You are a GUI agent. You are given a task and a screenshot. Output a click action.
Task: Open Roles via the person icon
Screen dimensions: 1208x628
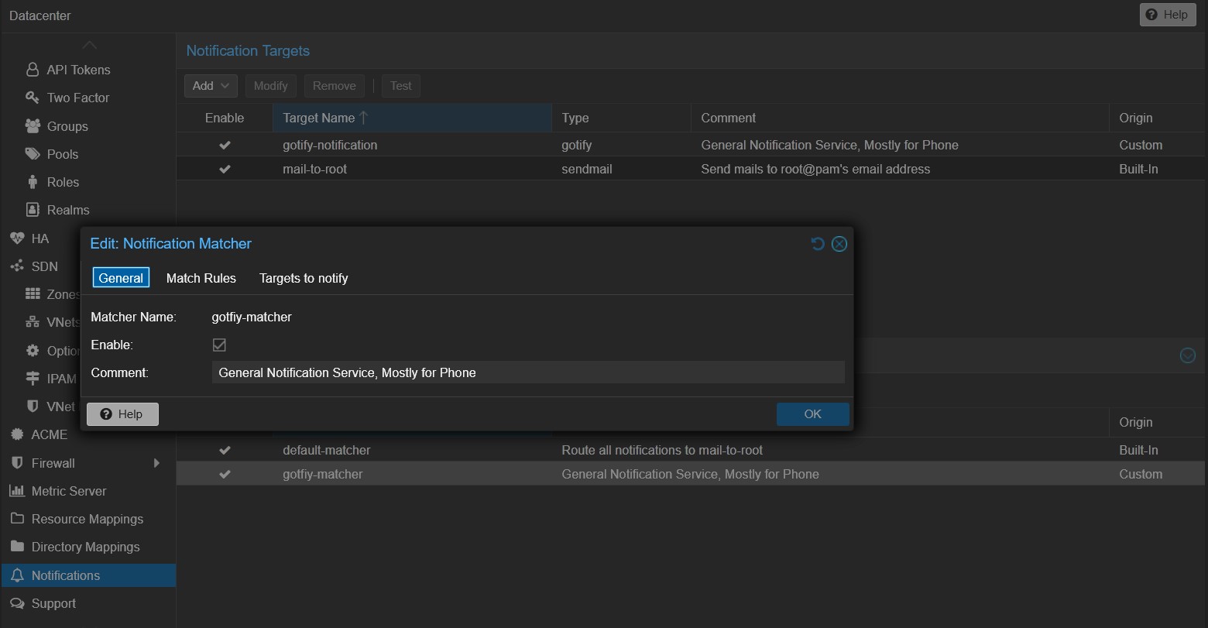[x=33, y=182]
